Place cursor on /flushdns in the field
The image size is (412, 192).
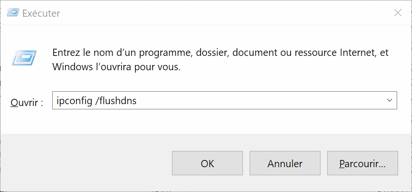(x=115, y=100)
